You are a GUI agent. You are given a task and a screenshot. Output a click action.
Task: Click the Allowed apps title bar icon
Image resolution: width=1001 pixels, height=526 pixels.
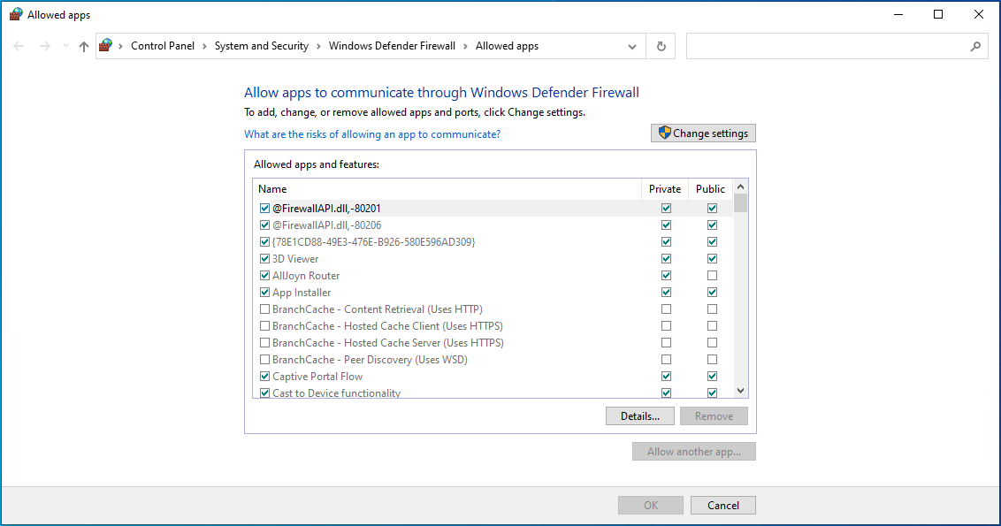click(x=16, y=15)
